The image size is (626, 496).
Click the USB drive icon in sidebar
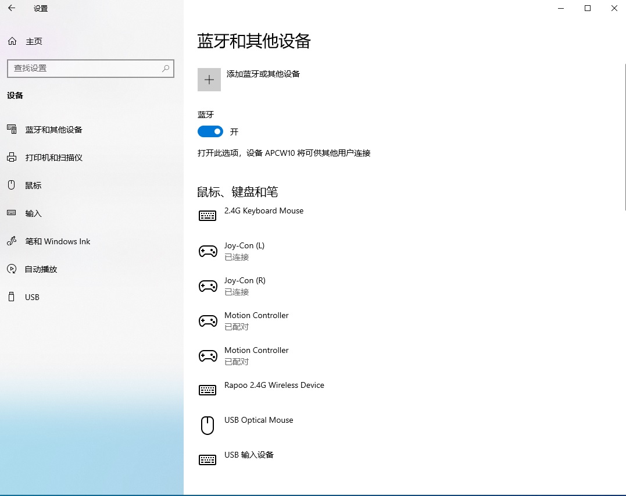coord(12,297)
